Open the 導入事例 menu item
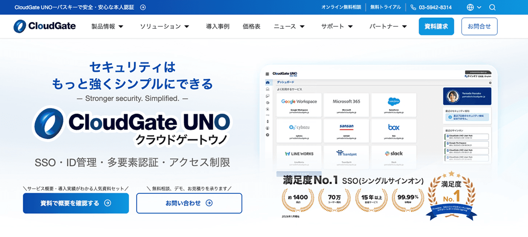Image resolution: width=528 pixels, height=237 pixels. [218, 26]
